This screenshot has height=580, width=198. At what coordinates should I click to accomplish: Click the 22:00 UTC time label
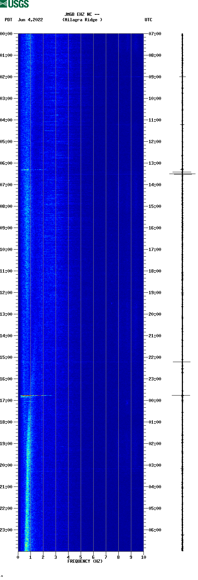[155, 357]
